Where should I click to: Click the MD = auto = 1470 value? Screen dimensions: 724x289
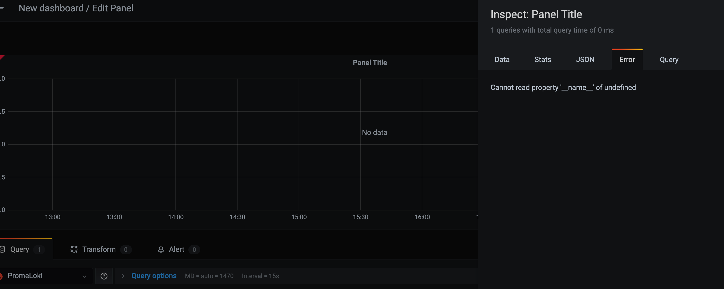[x=209, y=276]
